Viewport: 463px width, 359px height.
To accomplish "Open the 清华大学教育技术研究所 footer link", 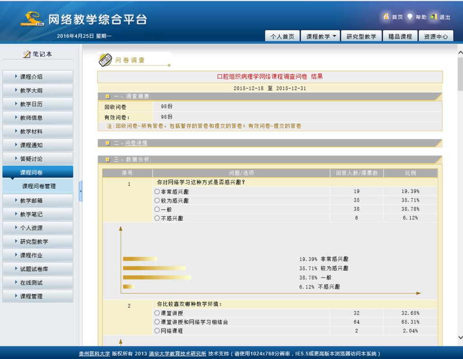I will pyautogui.click(x=177, y=354).
